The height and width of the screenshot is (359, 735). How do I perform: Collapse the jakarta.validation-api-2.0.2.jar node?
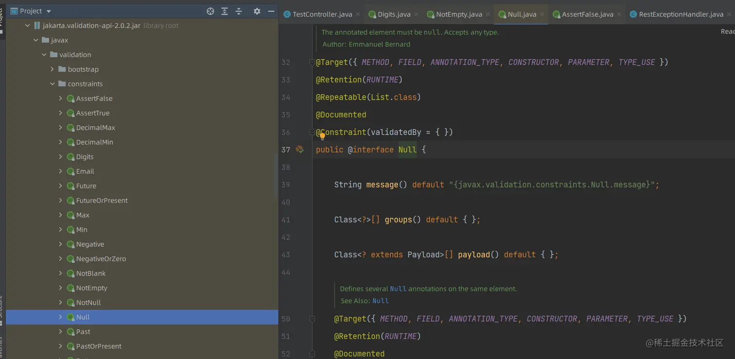click(x=28, y=26)
